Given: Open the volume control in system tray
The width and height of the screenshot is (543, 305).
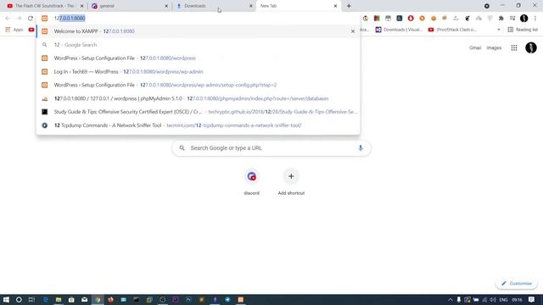Looking at the screenshot, I should coord(493,299).
